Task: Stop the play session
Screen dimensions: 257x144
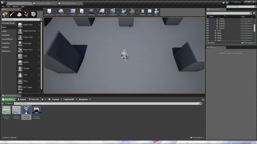Action: (x=150, y=12)
